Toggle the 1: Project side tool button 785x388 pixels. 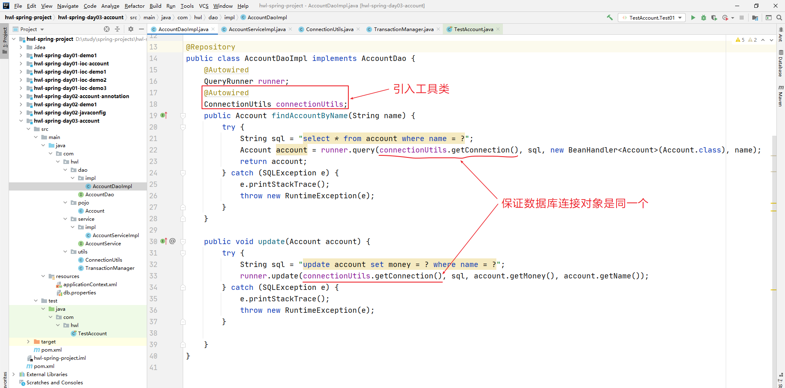click(4, 41)
